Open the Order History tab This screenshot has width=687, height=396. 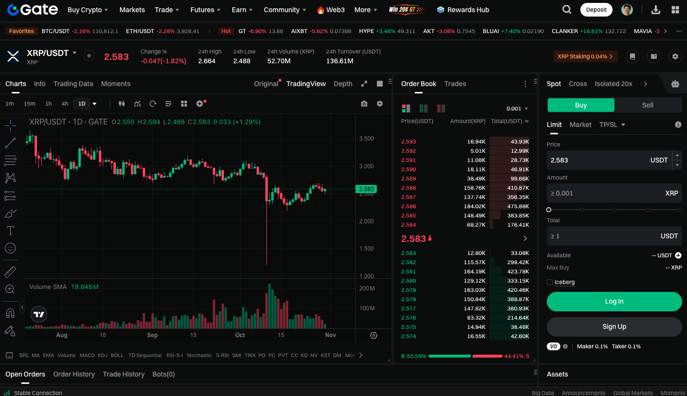(74, 374)
